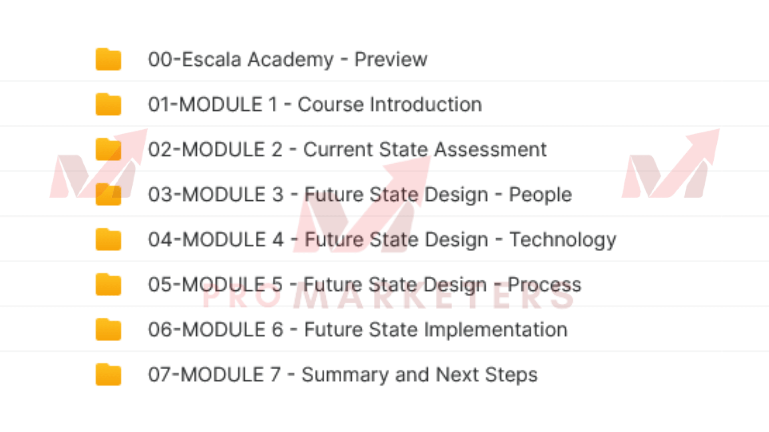Open 03-MODULE 3 Future State Design People text
This screenshot has width=769, height=432.
[x=360, y=194]
